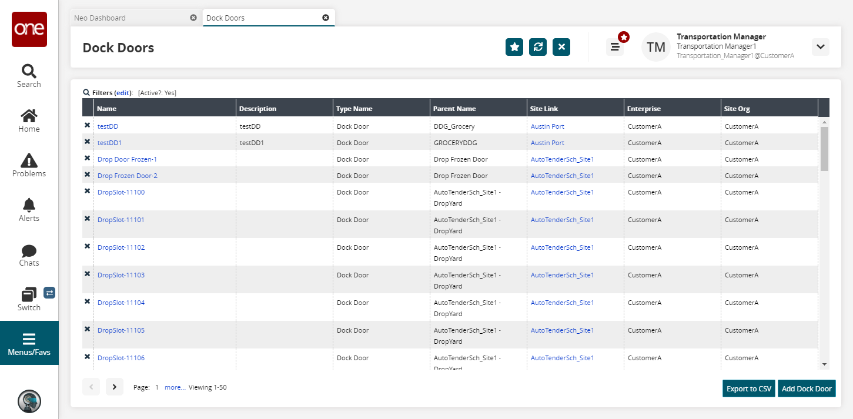Go to next page arrow
853x419 pixels.
115,387
